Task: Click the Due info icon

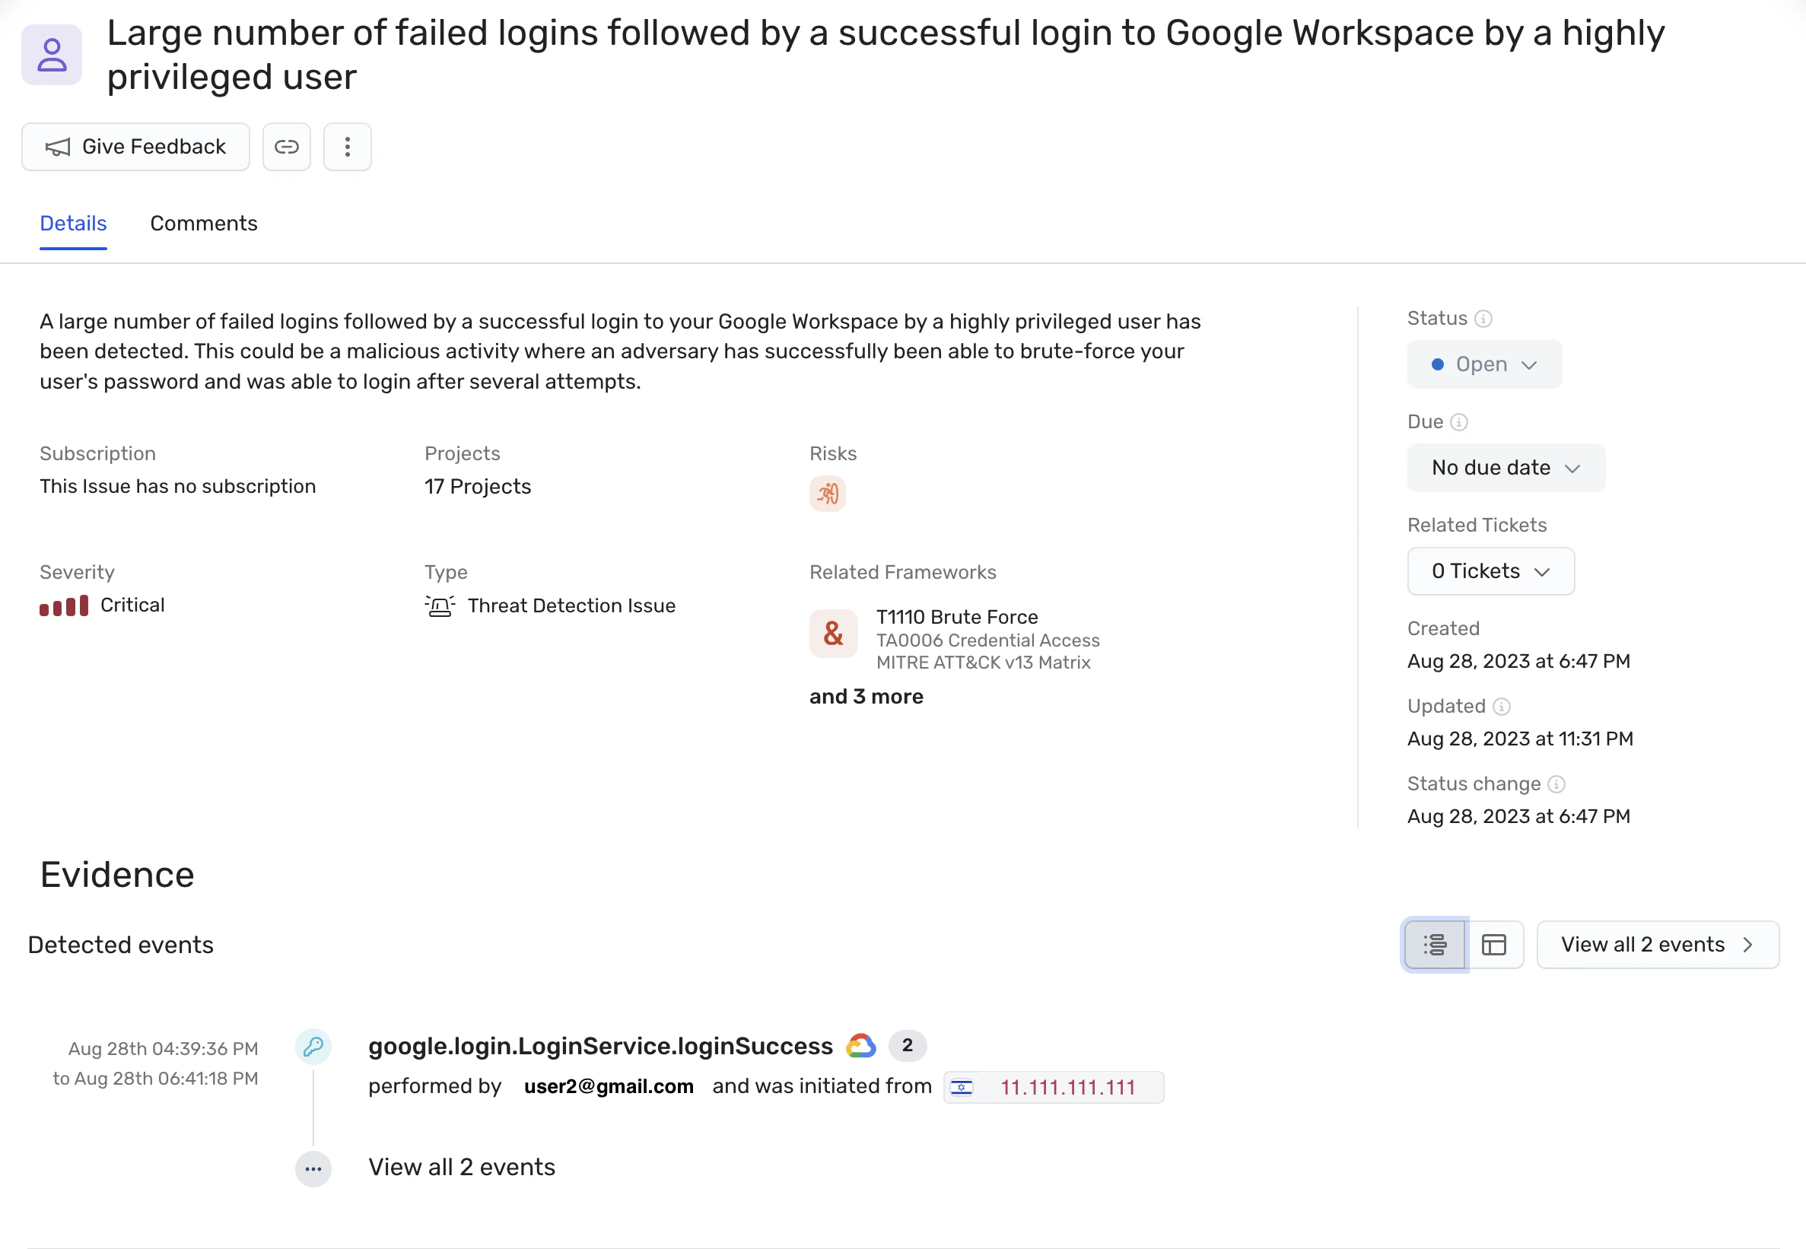Action: click(x=1458, y=423)
